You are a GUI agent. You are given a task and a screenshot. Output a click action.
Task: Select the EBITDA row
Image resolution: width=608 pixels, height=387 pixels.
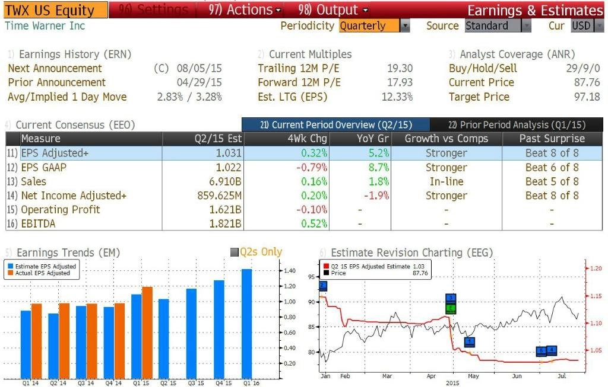click(304, 223)
